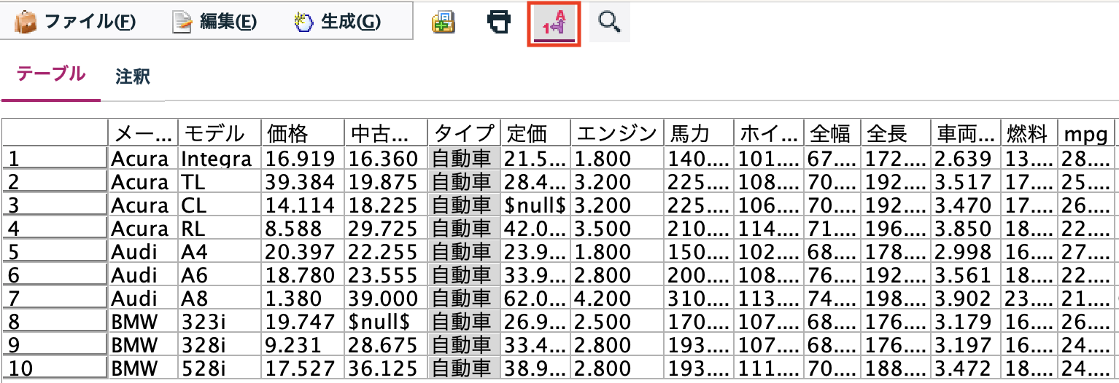Click value cell 39.000

tap(387, 298)
